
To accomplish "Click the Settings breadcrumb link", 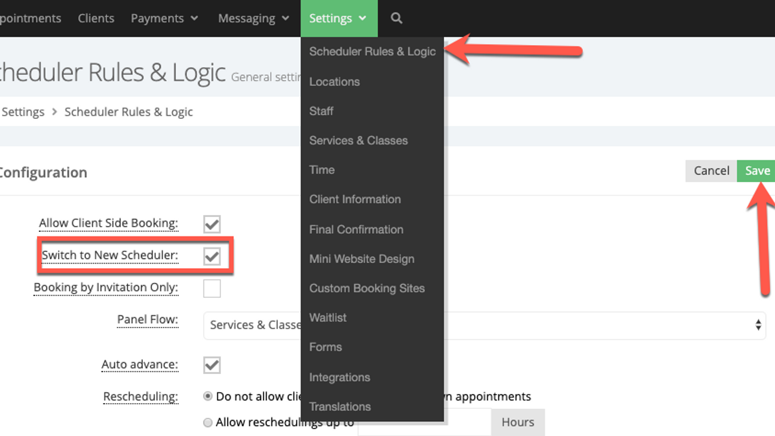I will pyautogui.click(x=23, y=112).
